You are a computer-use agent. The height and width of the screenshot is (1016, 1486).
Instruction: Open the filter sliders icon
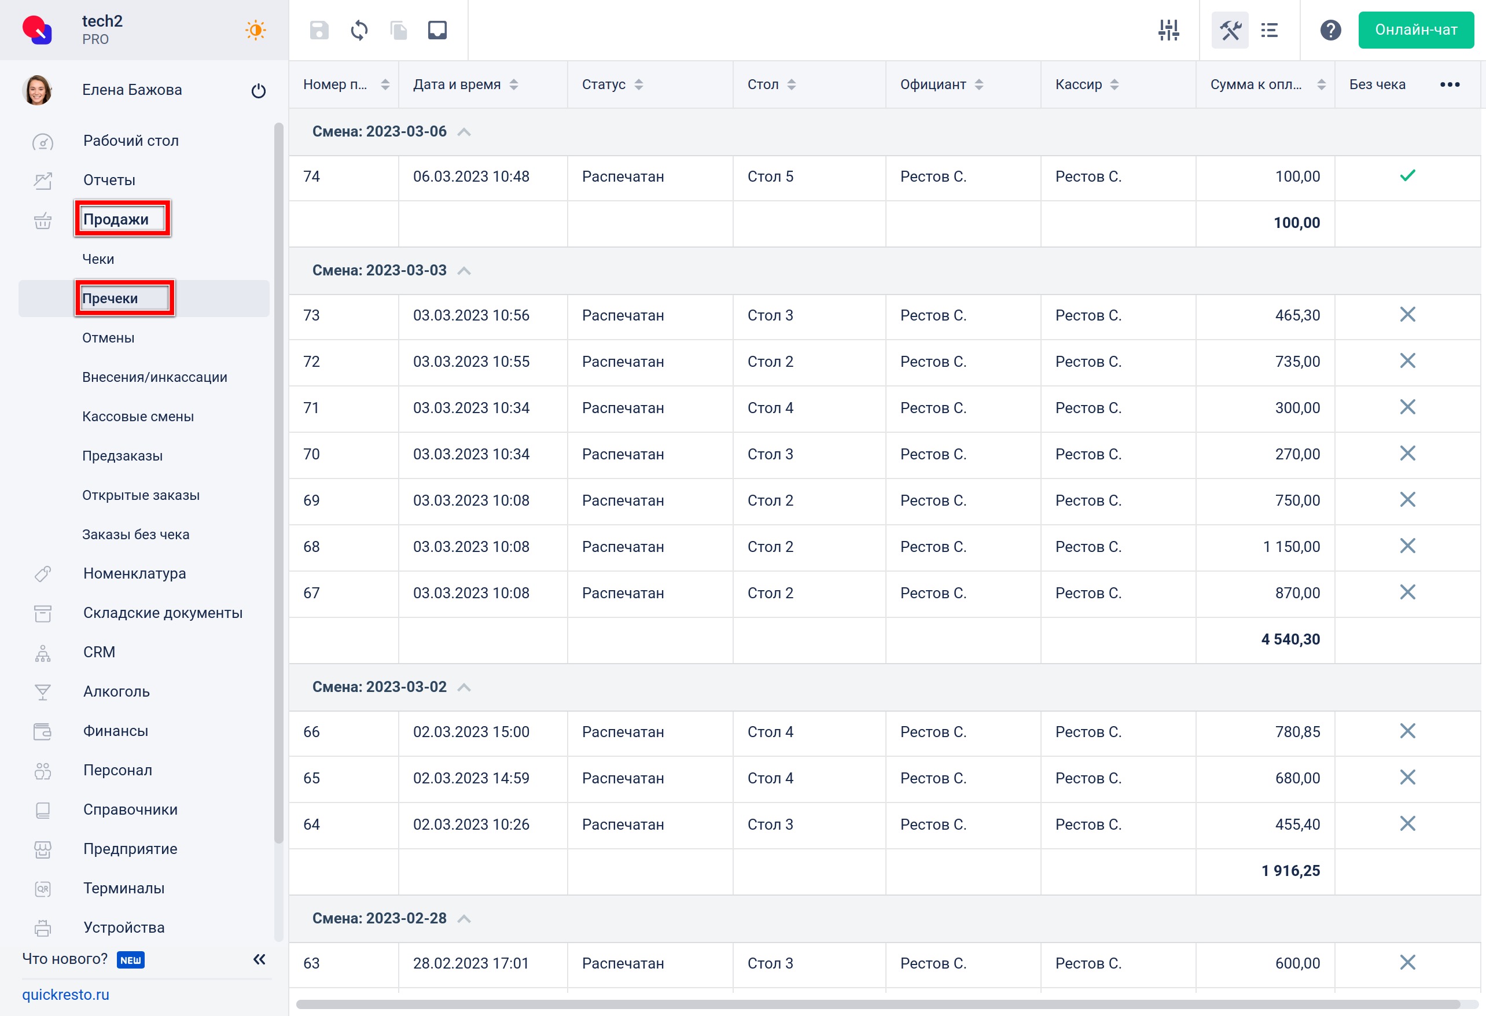[1169, 30]
